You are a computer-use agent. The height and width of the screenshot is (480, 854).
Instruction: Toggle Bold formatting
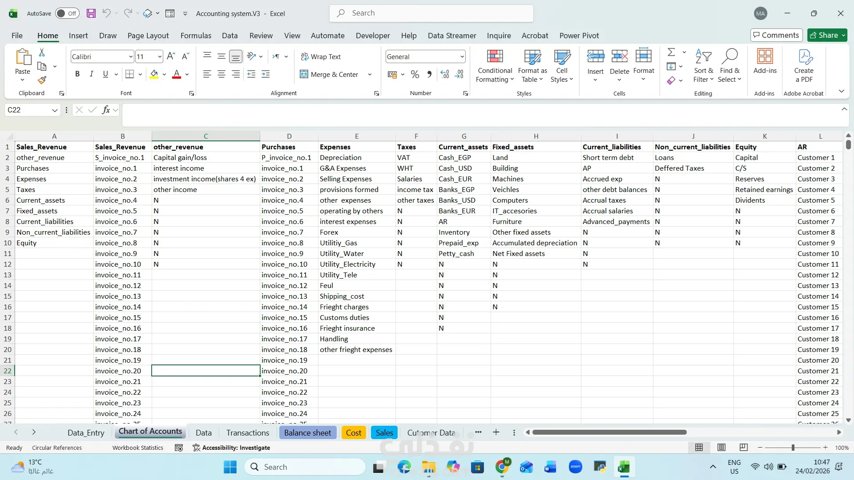(77, 74)
